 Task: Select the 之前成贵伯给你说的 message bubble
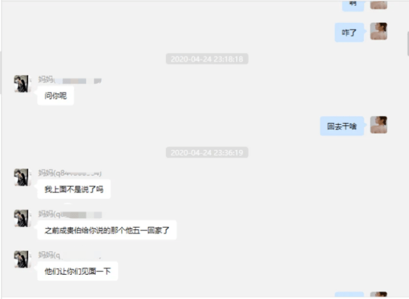point(107,230)
